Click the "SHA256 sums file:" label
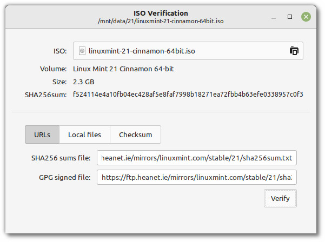The image size is (325, 242). [x=59, y=158]
